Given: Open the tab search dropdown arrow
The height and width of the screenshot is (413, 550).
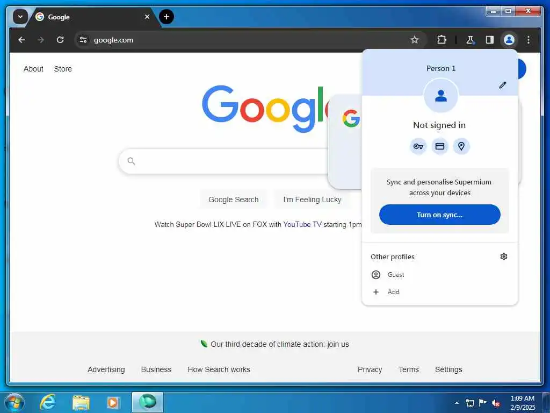Looking at the screenshot, I should click(20, 17).
